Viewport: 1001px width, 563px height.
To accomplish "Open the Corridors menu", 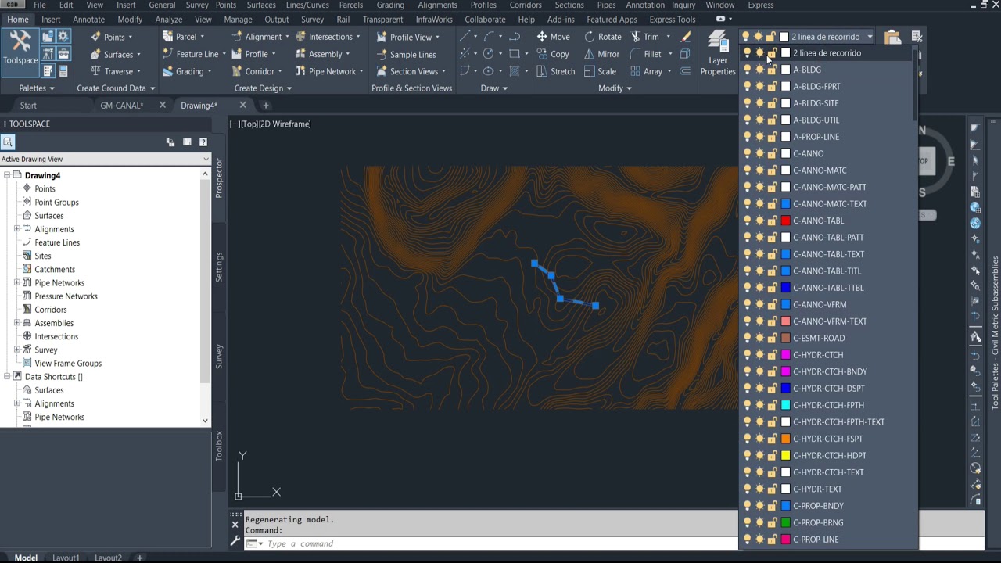I will pos(526,5).
